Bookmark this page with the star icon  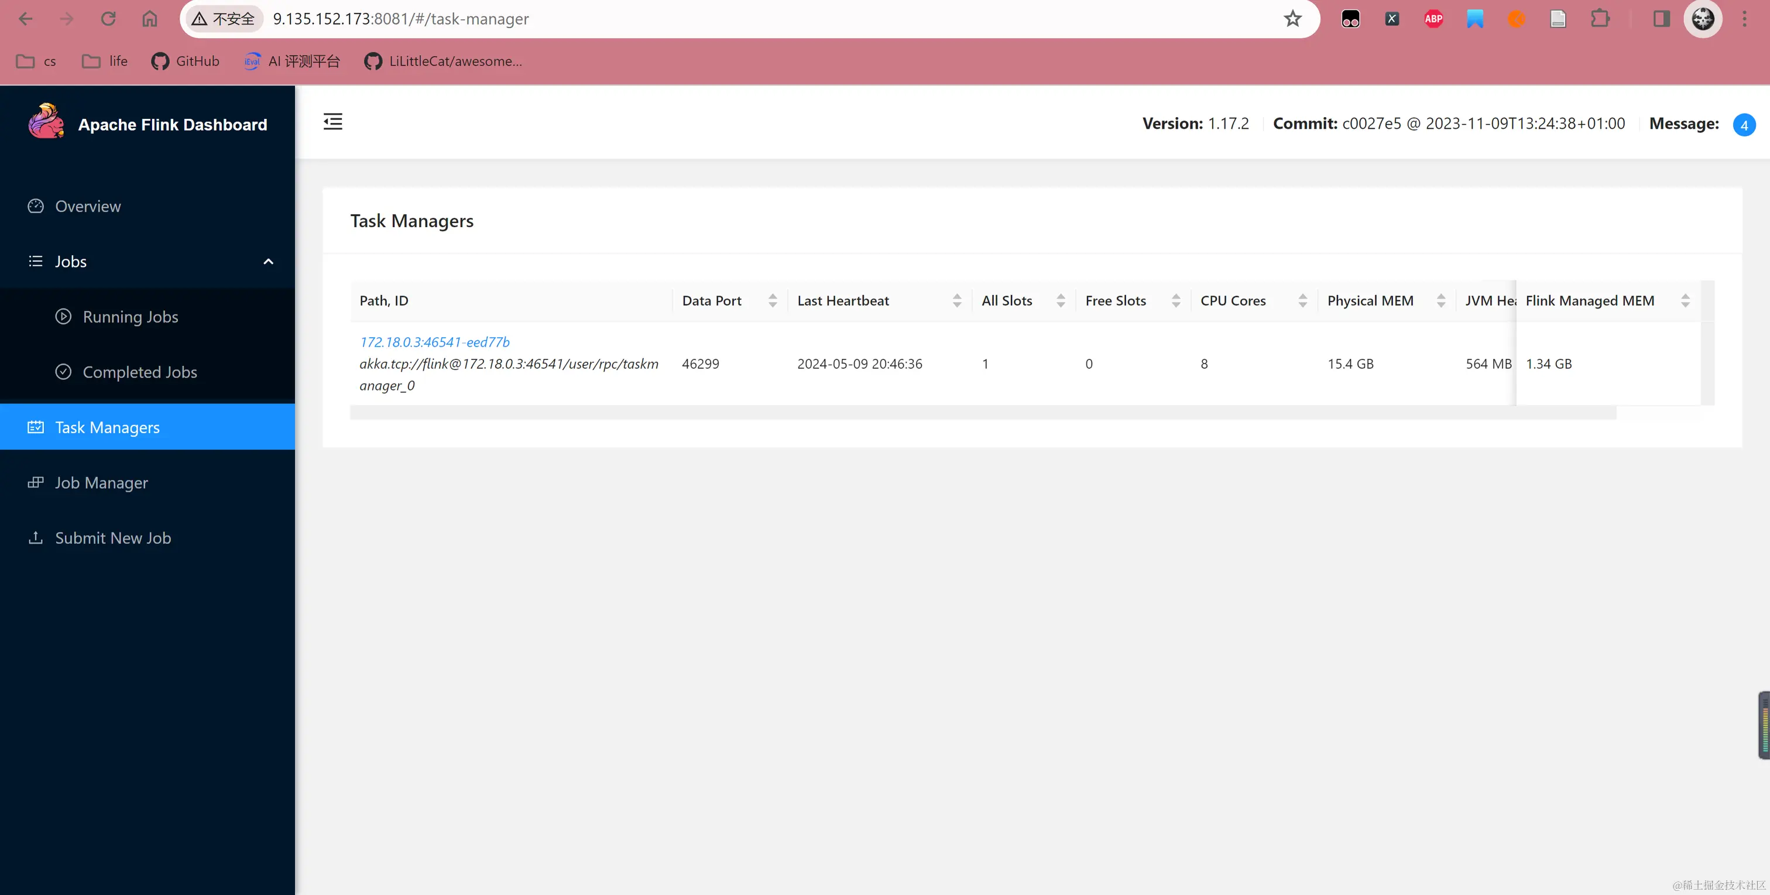1292,19
